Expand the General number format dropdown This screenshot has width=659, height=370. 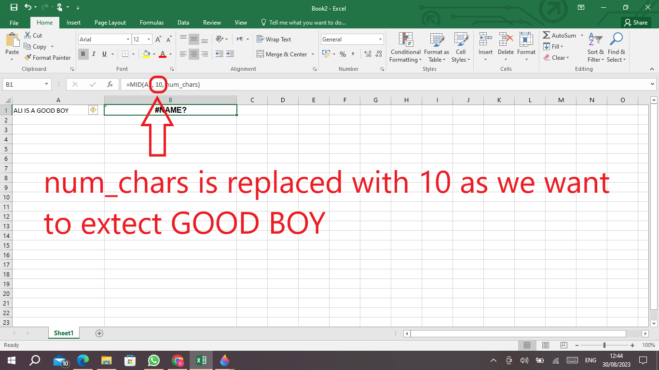[x=380, y=40]
